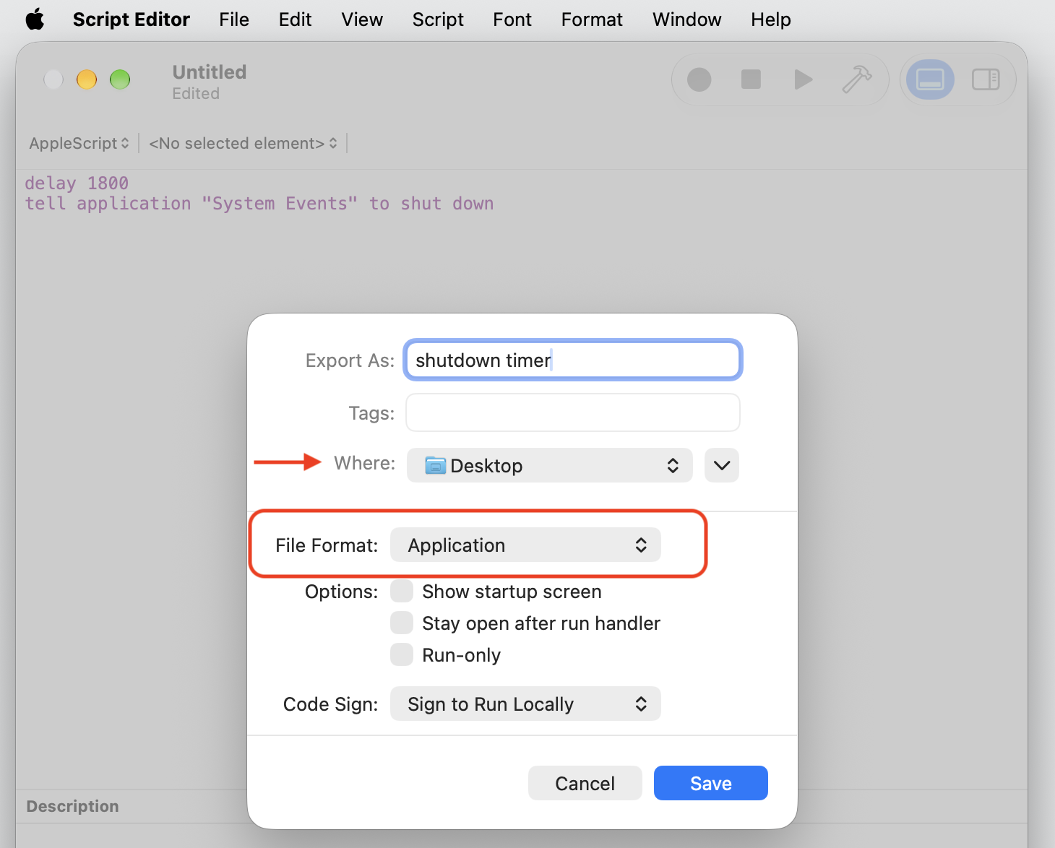Image resolution: width=1055 pixels, height=848 pixels.
Task: Open the Apple menu
Action: point(35,20)
